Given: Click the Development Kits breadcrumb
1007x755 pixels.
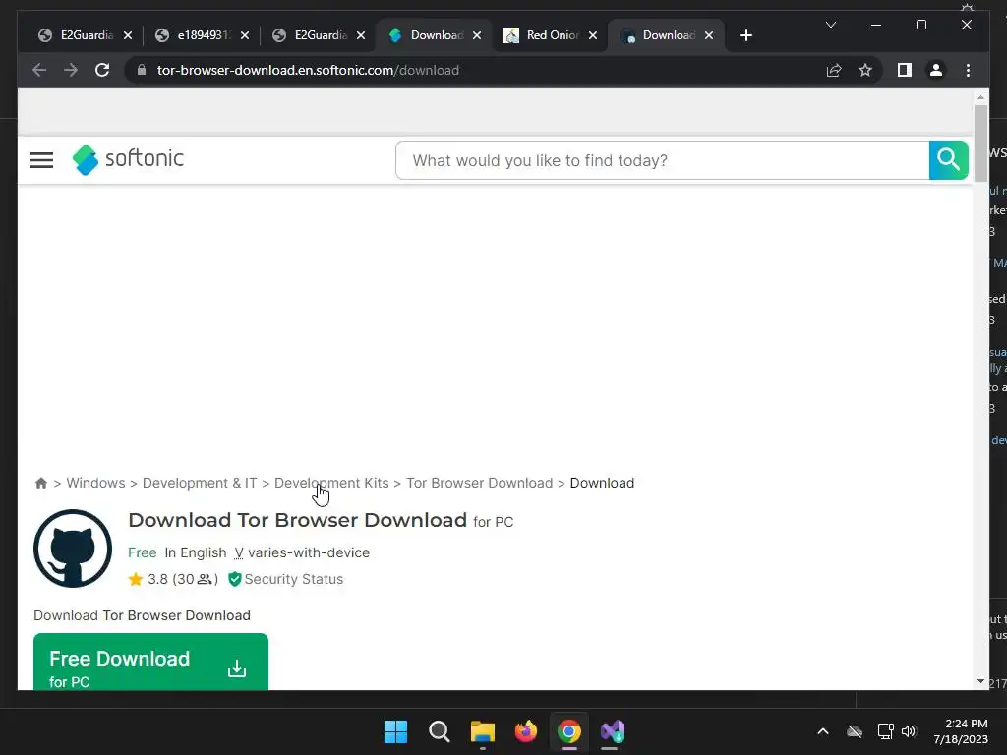Looking at the screenshot, I should tap(331, 483).
